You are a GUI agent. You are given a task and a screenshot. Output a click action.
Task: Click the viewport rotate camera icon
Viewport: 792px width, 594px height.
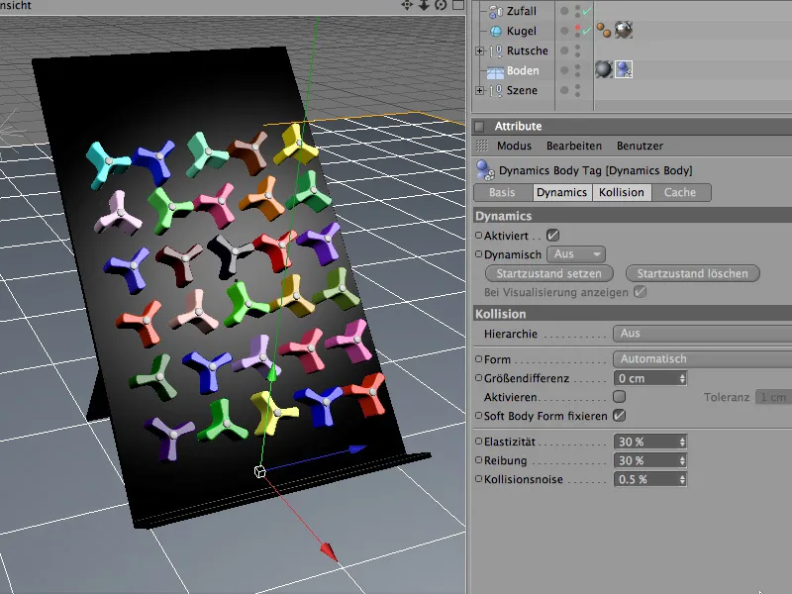tap(440, 6)
